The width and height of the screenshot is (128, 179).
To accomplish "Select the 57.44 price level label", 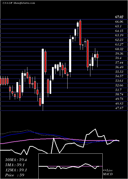I will [x=119, y=63].
